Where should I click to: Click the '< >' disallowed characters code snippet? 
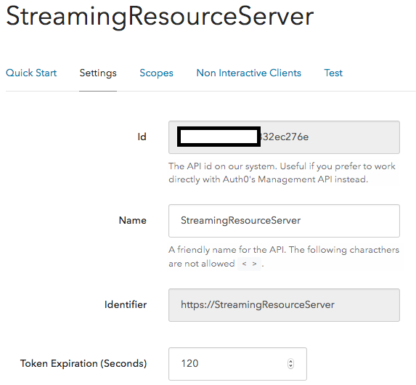point(249,264)
